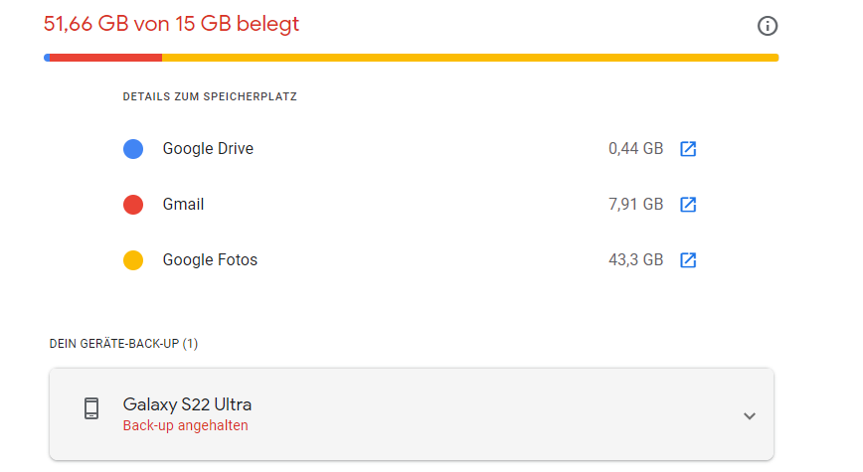
Task: Click the 7,91 GB Gmail size
Action: pyautogui.click(x=635, y=205)
